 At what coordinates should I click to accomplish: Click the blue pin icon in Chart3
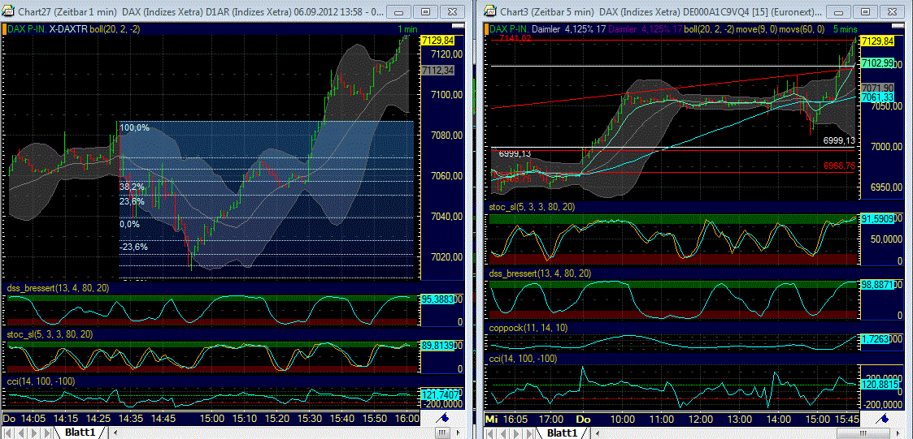pyautogui.click(x=883, y=417)
